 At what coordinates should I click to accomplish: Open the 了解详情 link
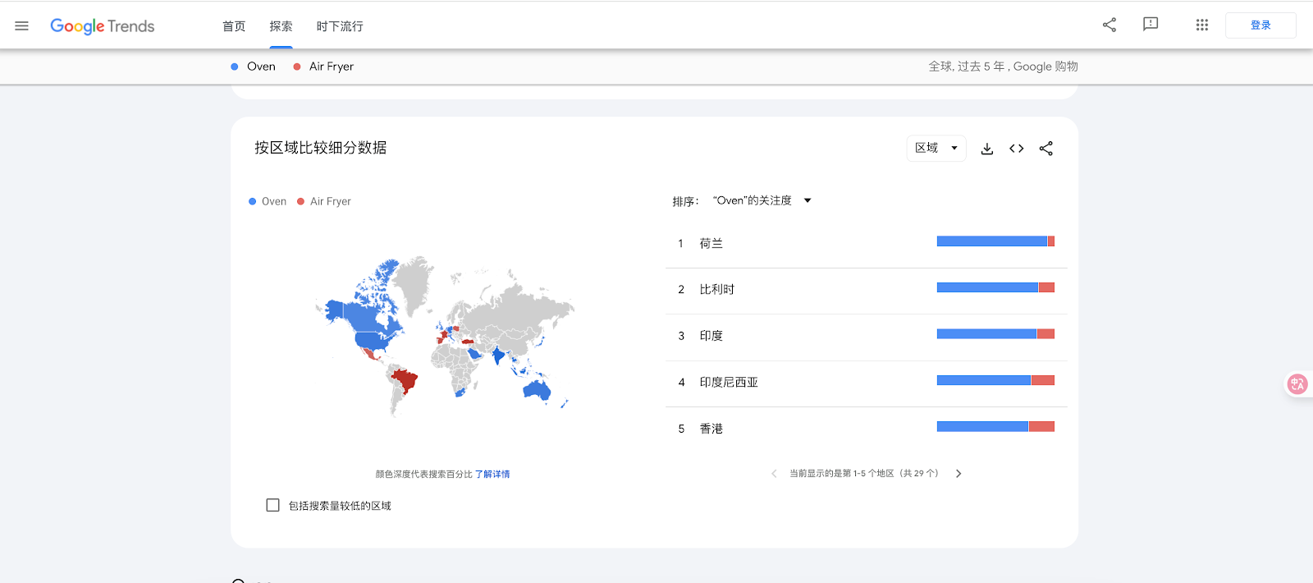[x=492, y=475]
